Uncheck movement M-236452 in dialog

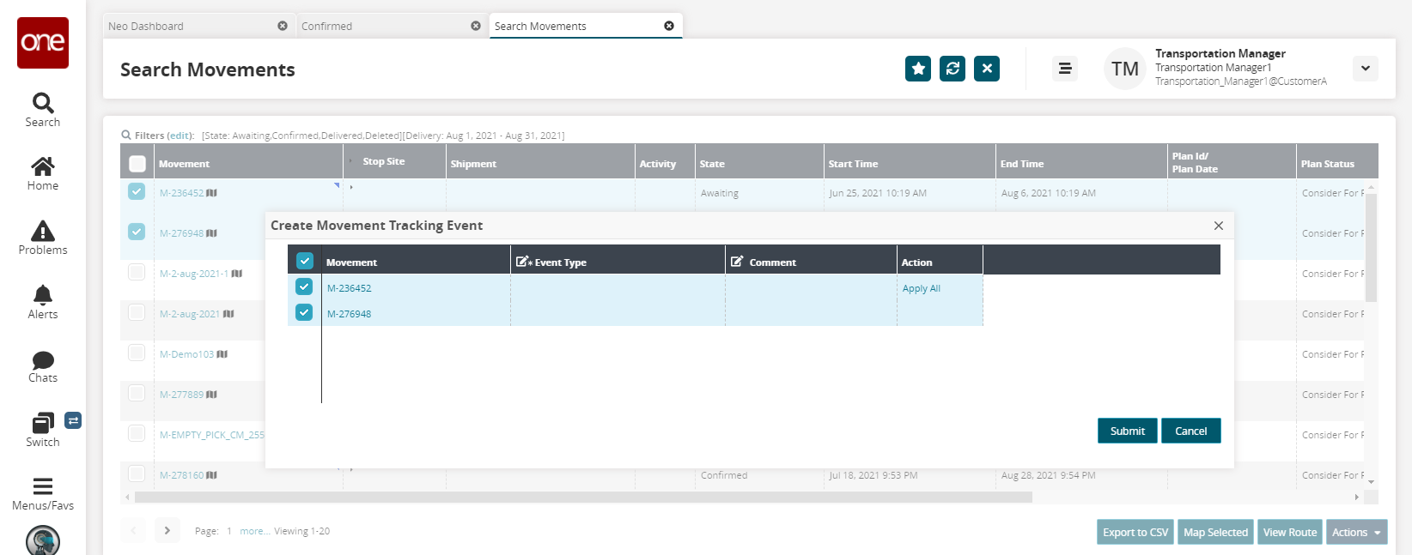tap(304, 287)
